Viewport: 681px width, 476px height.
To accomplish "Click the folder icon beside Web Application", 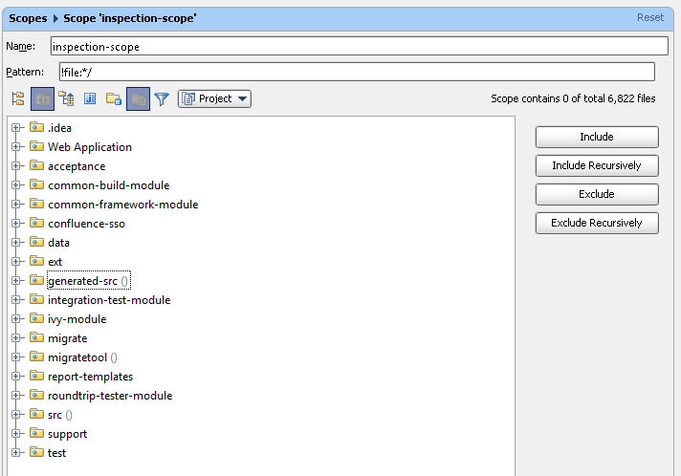I will pos(36,146).
